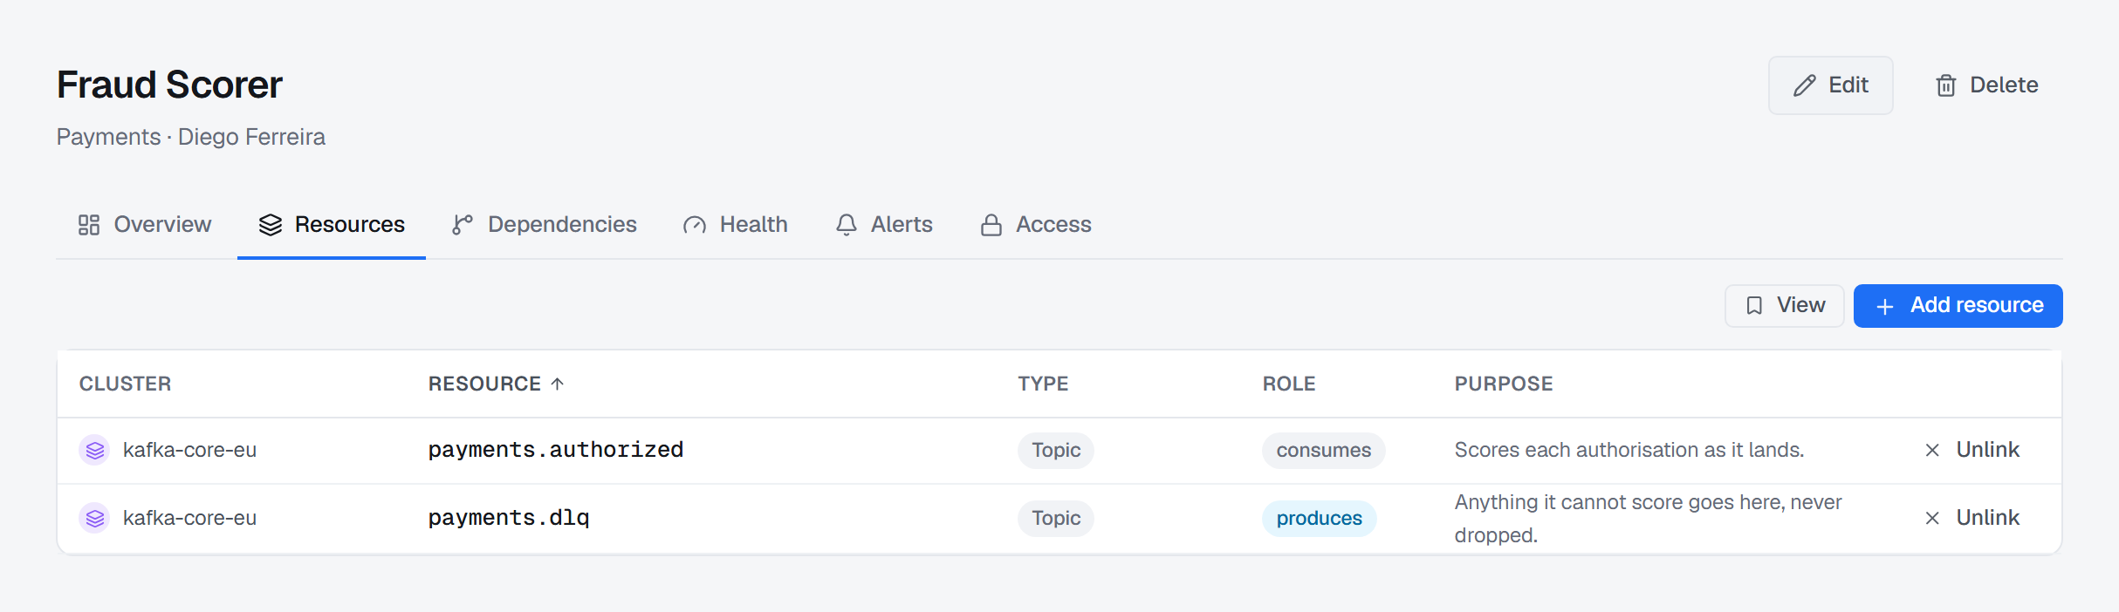Click the Edit button
The height and width of the screenshot is (612, 2119).
pos(1830,85)
